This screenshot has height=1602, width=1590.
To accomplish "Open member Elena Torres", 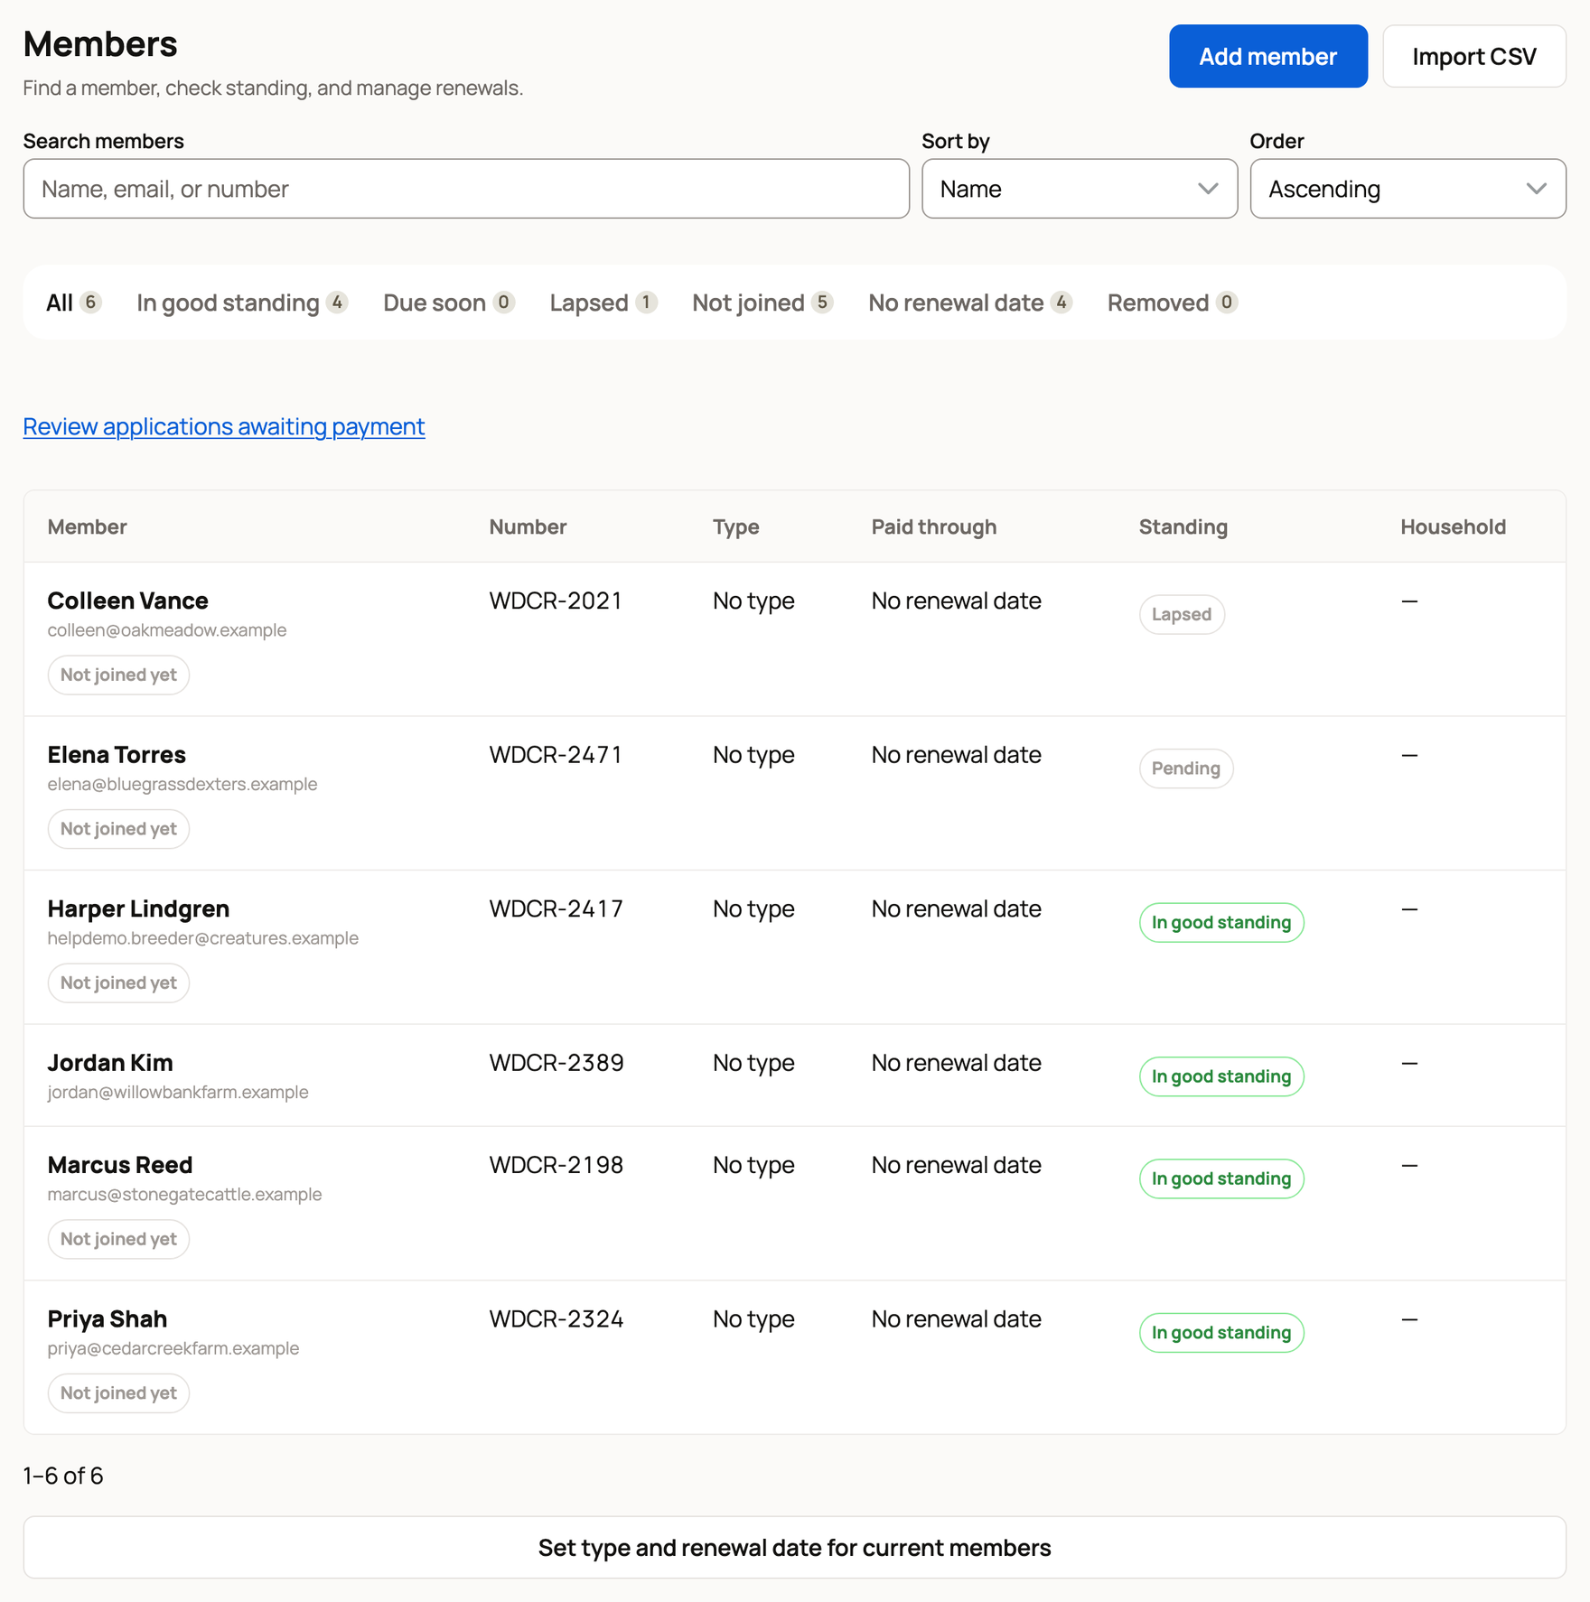I will pos(117,755).
